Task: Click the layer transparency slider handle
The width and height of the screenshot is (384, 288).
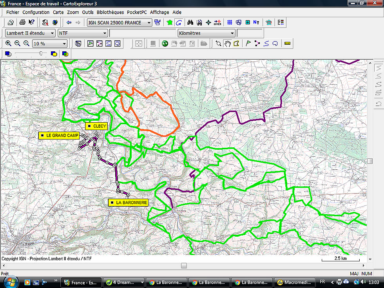Action: [41, 54]
